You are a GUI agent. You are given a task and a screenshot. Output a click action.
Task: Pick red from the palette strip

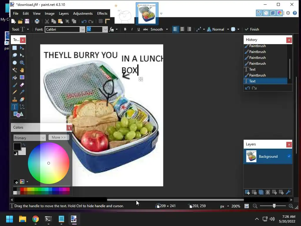22,189
